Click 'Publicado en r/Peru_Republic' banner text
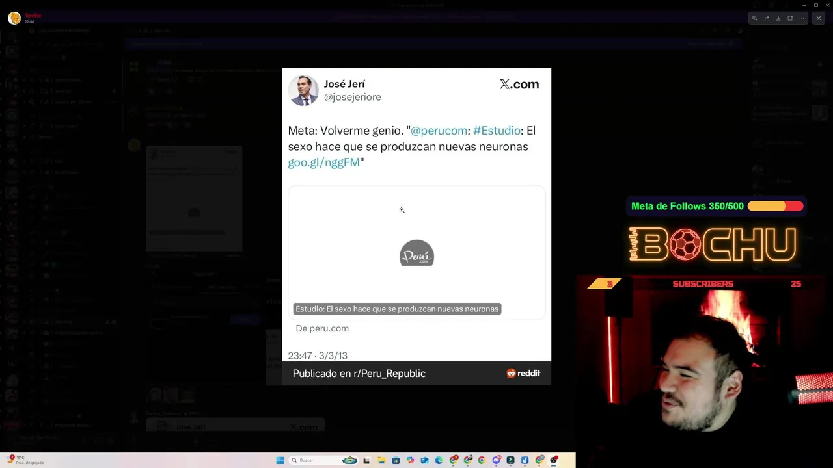The width and height of the screenshot is (833, 468). tap(359, 374)
